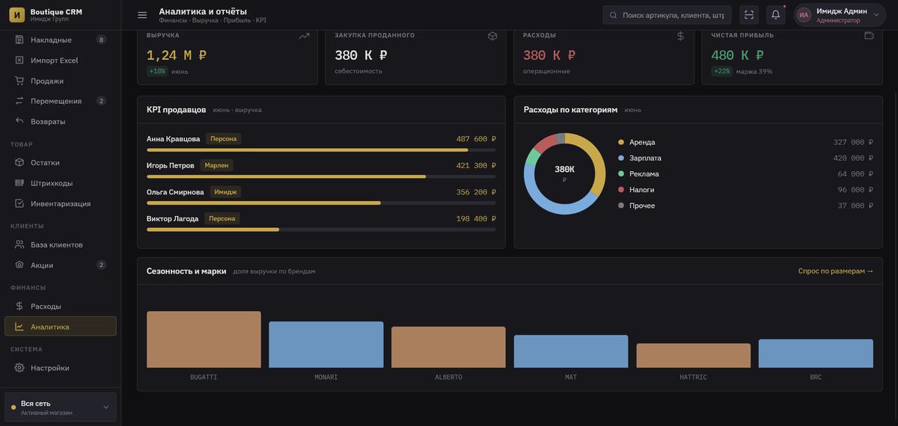Click the Boutique CRM logo icon
Image resolution: width=898 pixels, height=426 pixels.
pyautogui.click(x=16, y=15)
